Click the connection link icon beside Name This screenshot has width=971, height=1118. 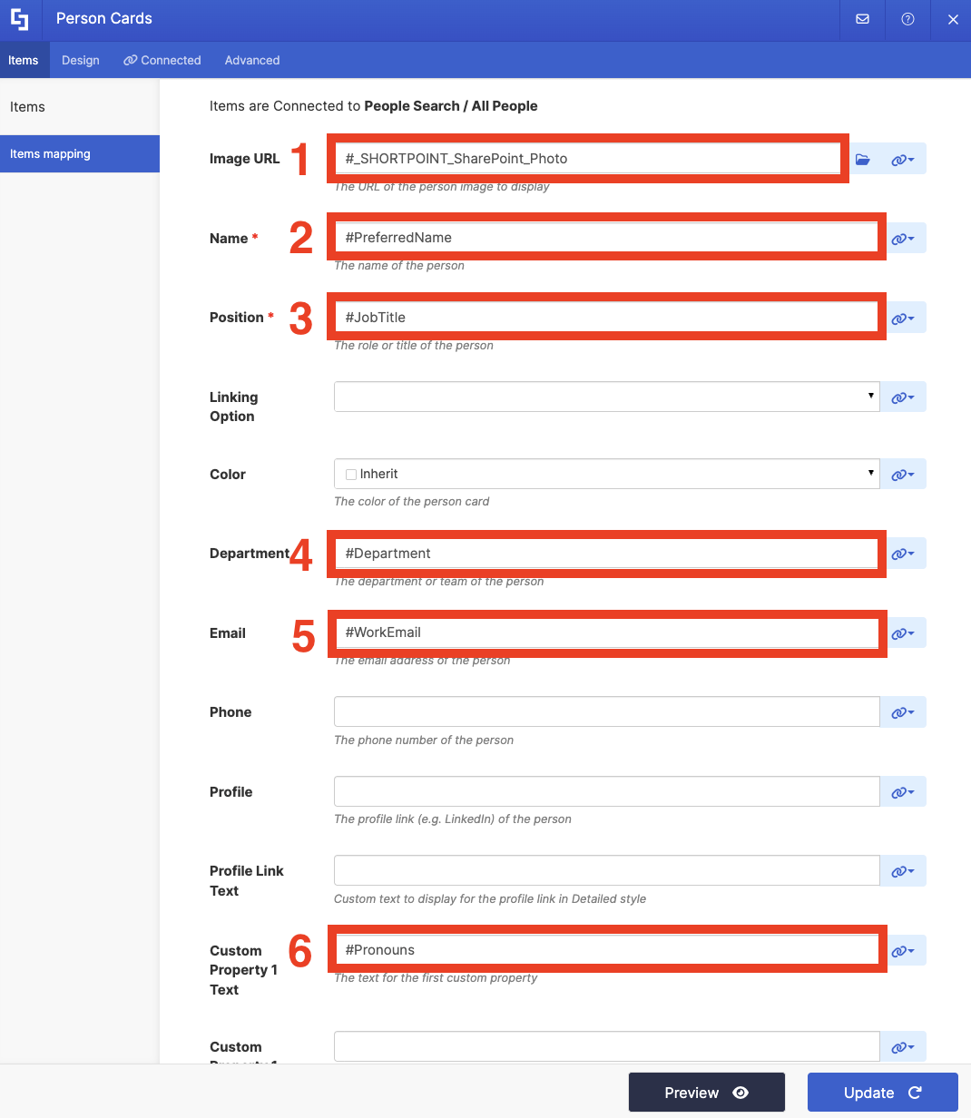[902, 239]
